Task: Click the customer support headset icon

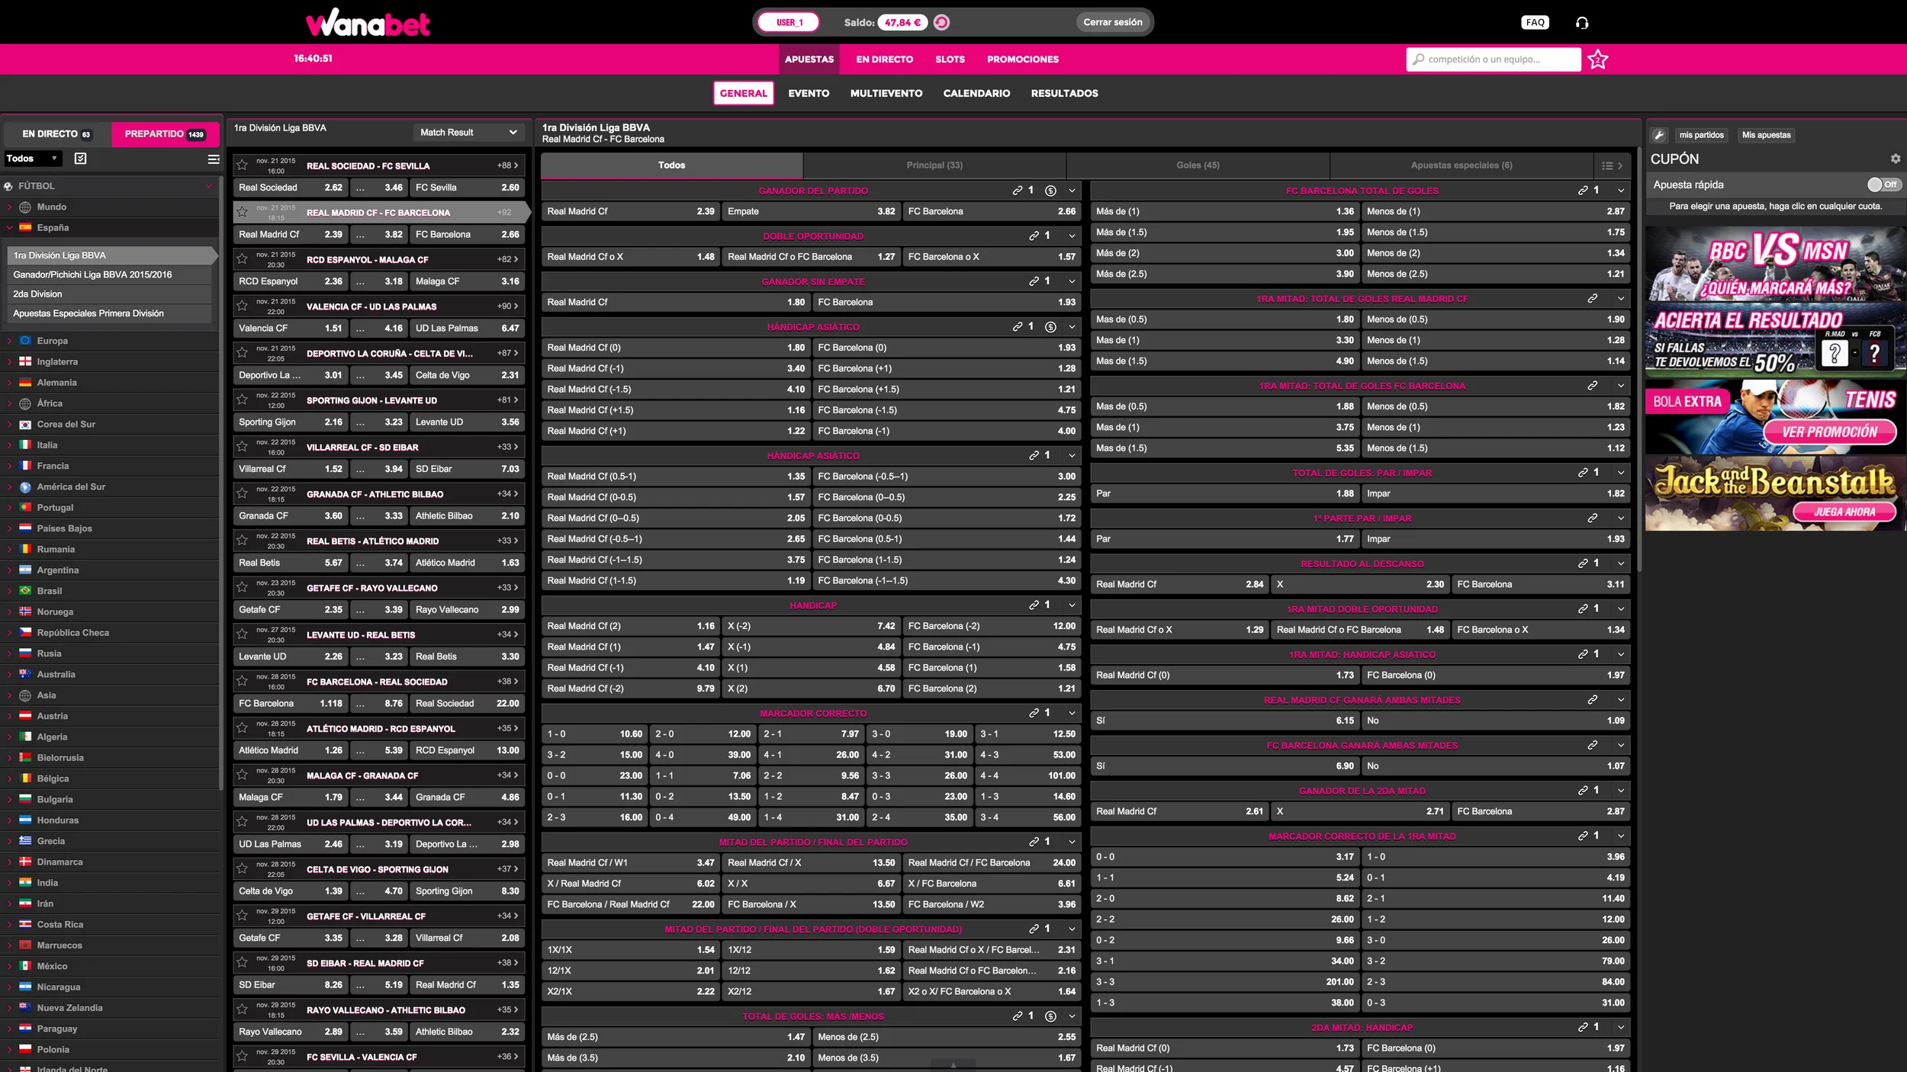Action: (x=1582, y=23)
